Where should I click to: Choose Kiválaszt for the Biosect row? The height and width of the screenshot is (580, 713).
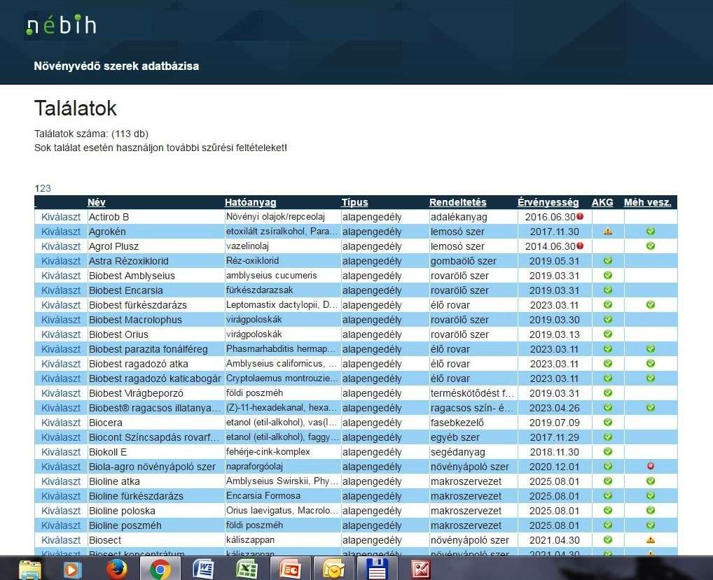[61, 540]
